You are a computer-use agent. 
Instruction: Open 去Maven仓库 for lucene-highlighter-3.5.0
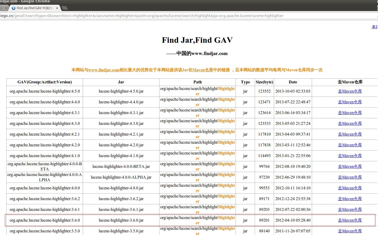pyautogui.click(x=350, y=231)
